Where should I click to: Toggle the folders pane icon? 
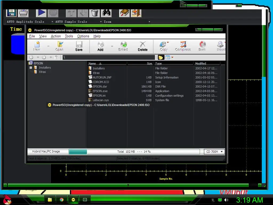[x=160, y=57]
